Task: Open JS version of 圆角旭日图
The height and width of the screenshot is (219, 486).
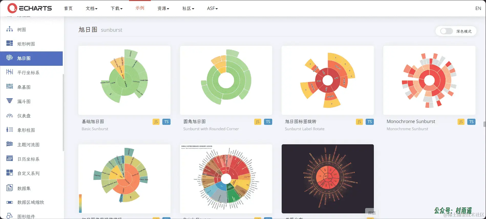Action: pyautogui.click(x=258, y=122)
